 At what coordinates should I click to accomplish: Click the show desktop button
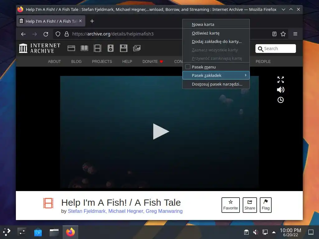(x=311, y=232)
